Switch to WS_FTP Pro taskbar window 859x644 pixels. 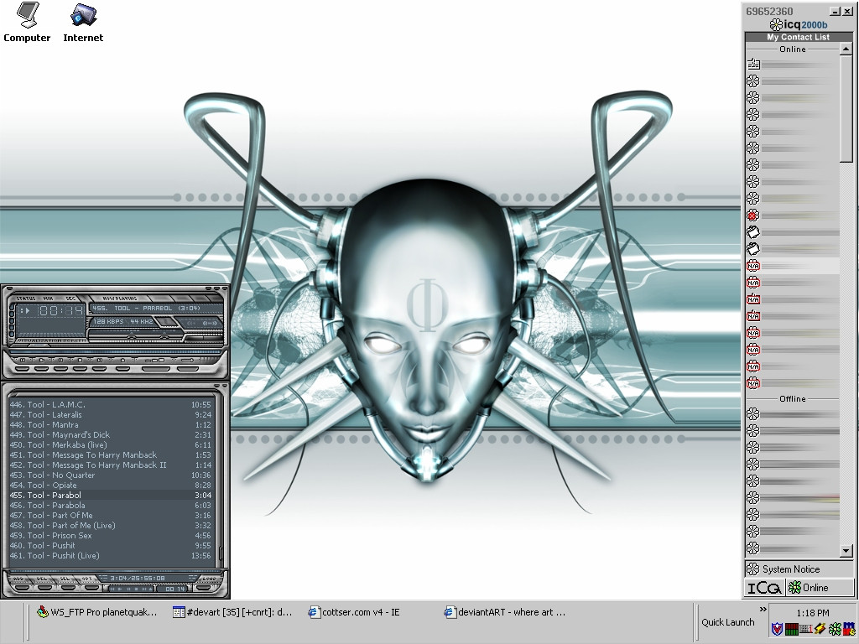point(97,612)
